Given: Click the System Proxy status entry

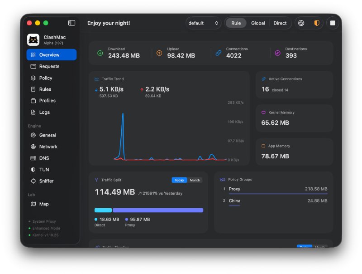Looking at the screenshot, I should coord(42,221).
